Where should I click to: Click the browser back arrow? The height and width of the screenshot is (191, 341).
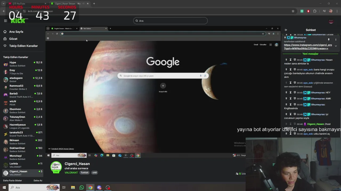point(4,11)
